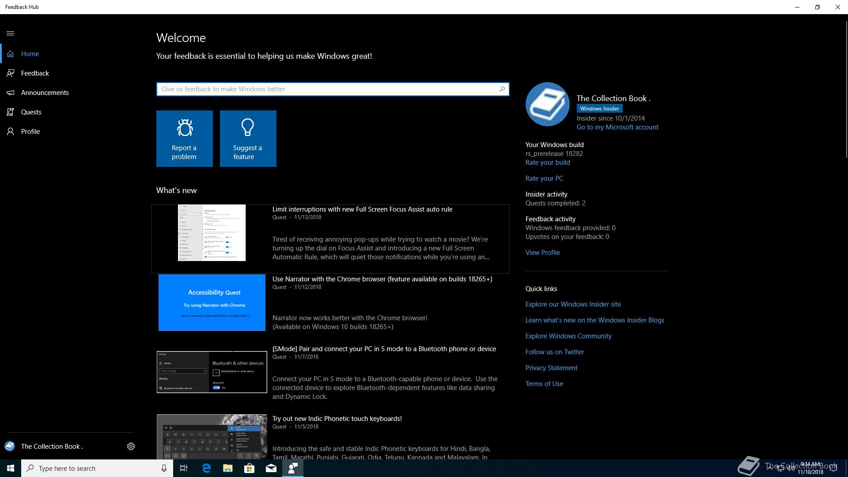Open Focus Assist quest thumbnail
This screenshot has height=477, width=848.
212,233
